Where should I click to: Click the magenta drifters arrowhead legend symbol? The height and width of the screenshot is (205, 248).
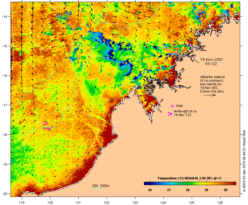coord(170,114)
